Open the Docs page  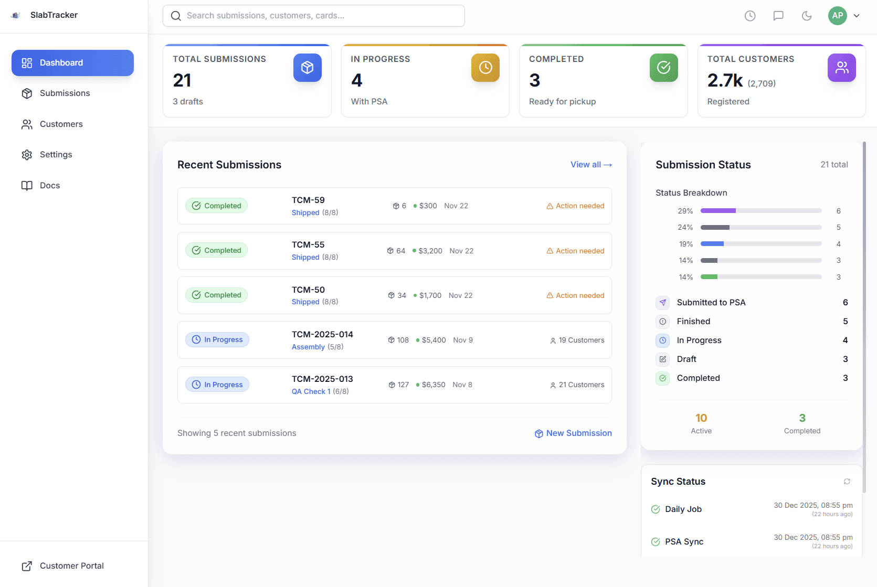(x=49, y=185)
